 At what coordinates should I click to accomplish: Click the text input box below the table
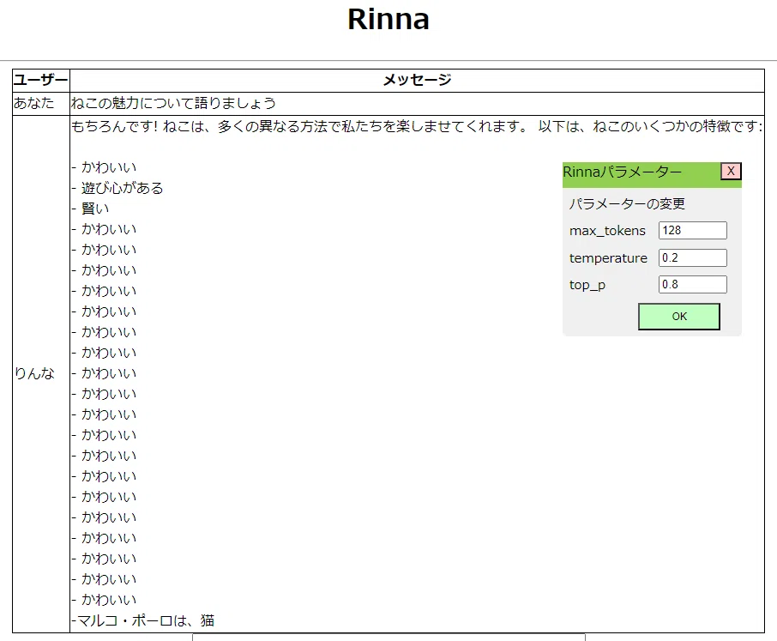(388, 637)
